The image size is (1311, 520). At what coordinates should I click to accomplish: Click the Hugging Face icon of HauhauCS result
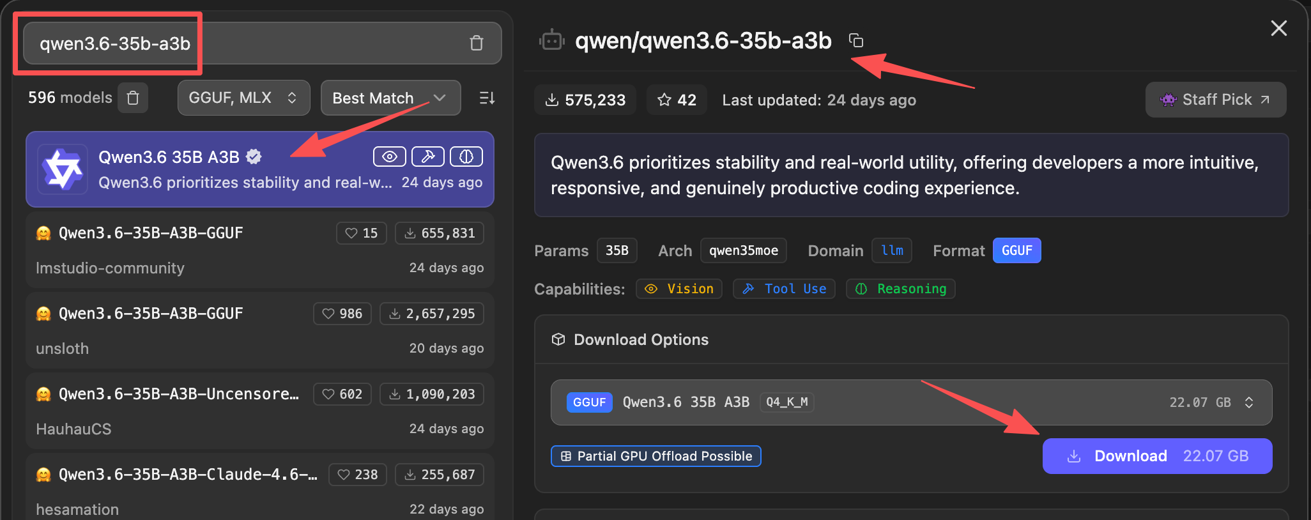(x=43, y=394)
